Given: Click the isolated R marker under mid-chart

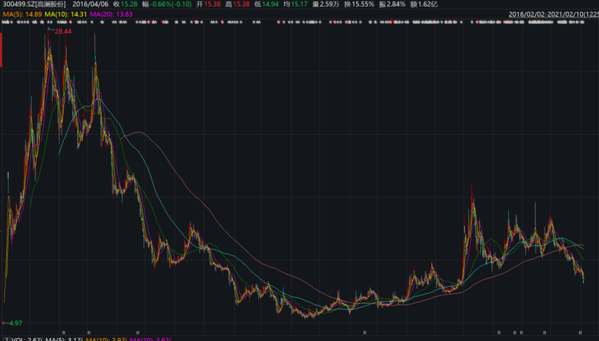Looking at the screenshot, I should (x=364, y=333).
